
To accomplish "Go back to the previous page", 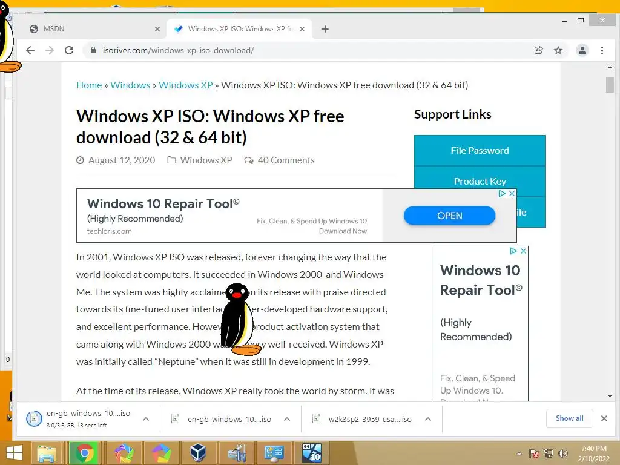I will pos(30,50).
